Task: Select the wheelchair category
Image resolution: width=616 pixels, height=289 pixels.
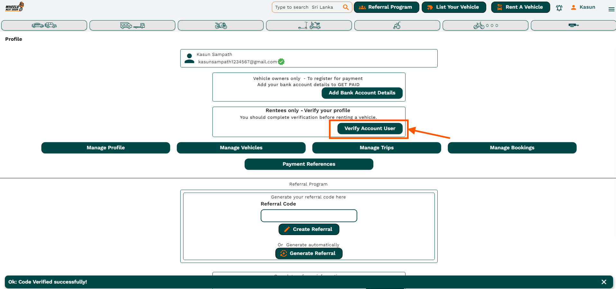Action: pyautogui.click(x=397, y=25)
